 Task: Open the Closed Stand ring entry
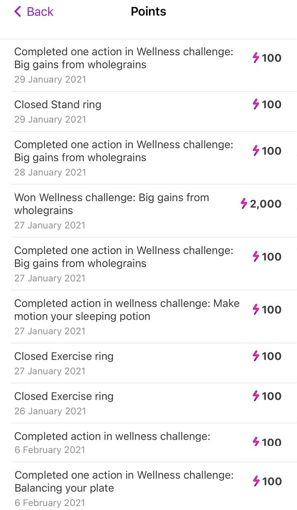58,105
